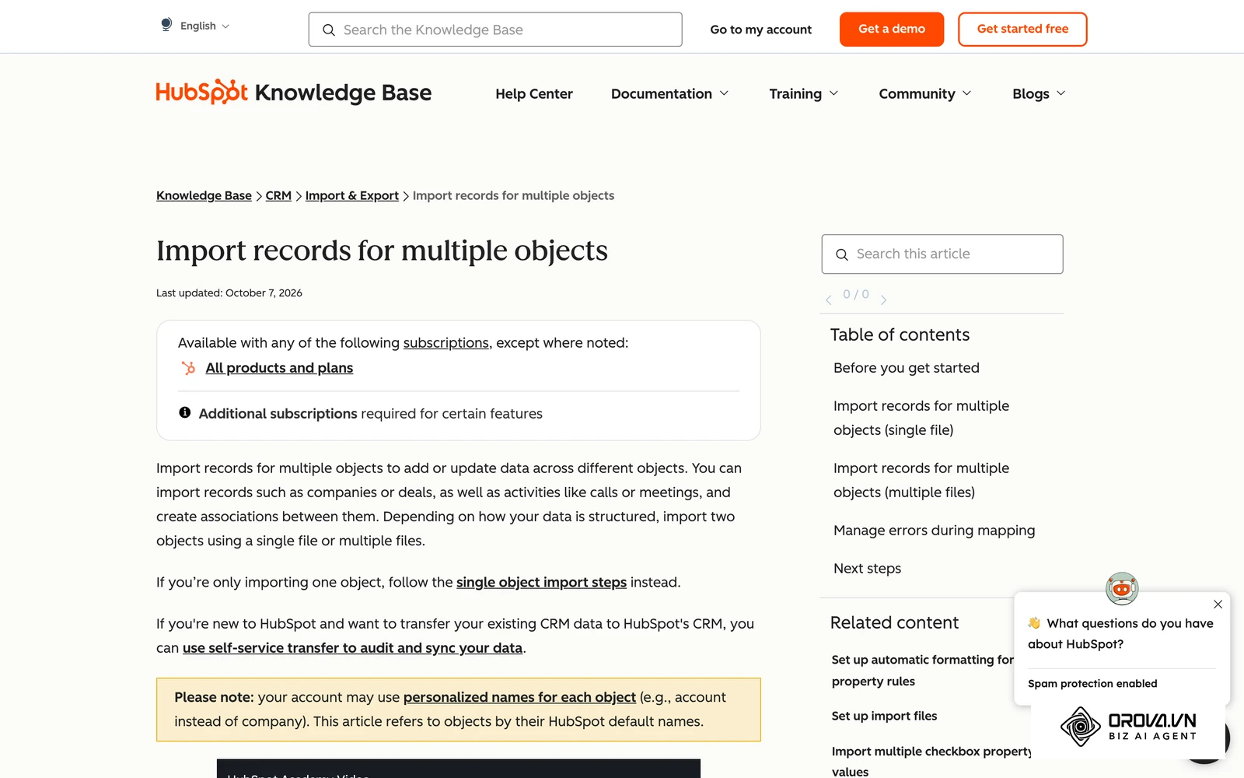Open the single object import steps link
The width and height of the screenshot is (1244, 778).
pyautogui.click(x=541, y=582)
